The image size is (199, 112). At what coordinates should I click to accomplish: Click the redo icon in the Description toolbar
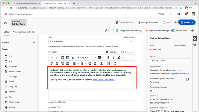[x=57, y=57]
